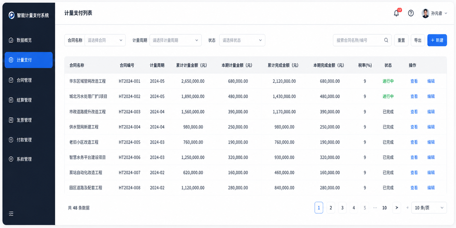Click 查看 for 供水管网新建工程
Viewport: 456px width, 228px height.
pyautogui.click(x=414, y=127)
